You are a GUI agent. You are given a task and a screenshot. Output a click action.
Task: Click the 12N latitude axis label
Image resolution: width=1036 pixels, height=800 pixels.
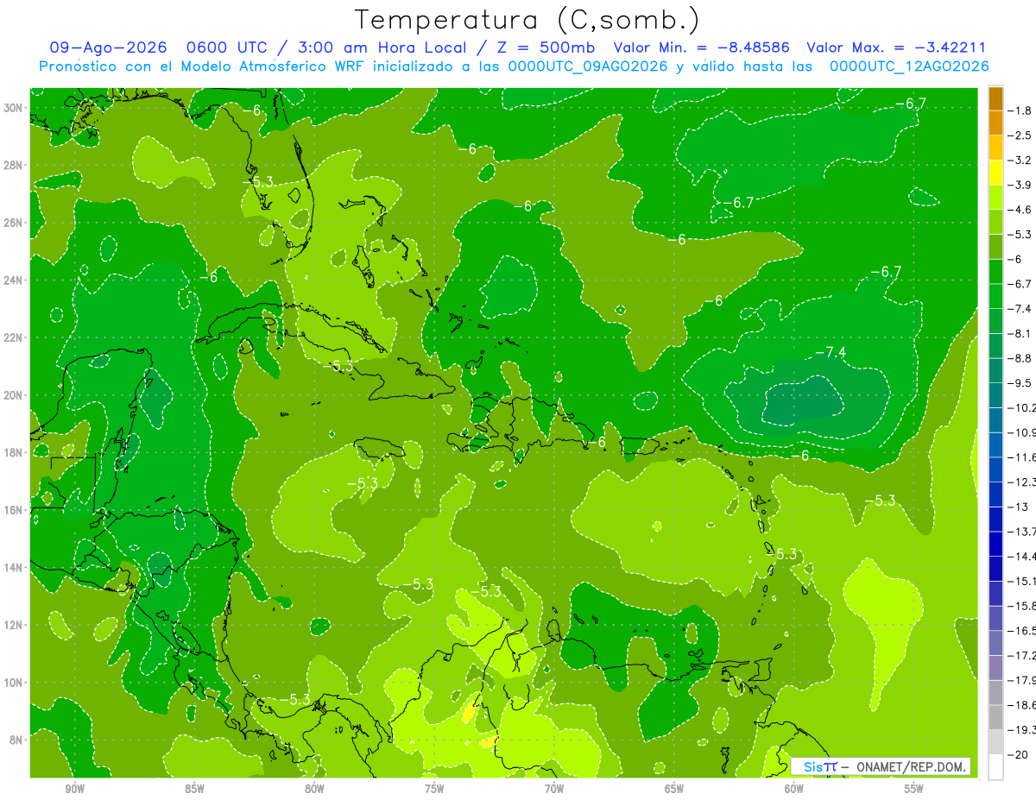15,625
